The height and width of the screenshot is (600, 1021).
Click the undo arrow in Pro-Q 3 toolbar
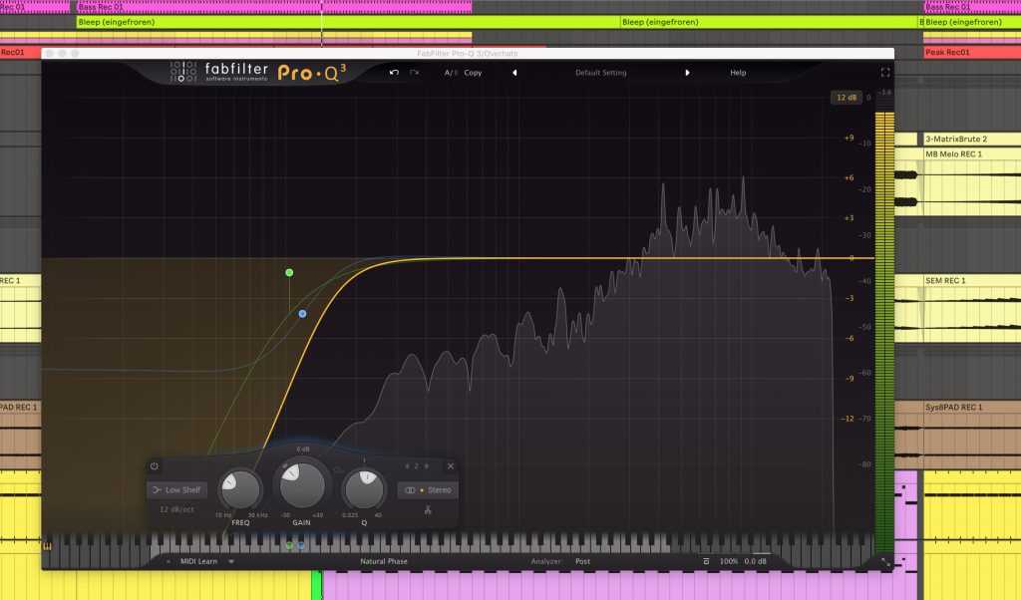pos(392,73)
